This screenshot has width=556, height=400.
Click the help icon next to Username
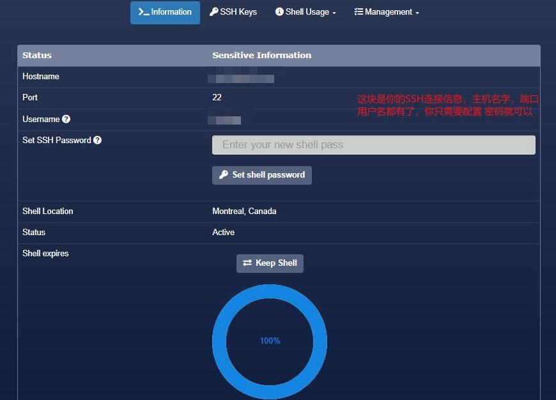(x=66, y=119)
